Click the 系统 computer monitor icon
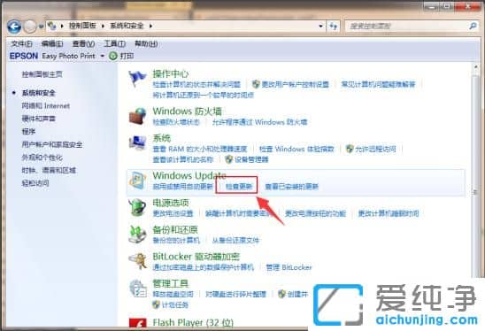This screenshot has width=485, height=331. click(x=137, y=142)
